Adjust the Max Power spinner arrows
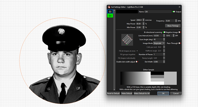198x107 pixels. click(143, 24)
